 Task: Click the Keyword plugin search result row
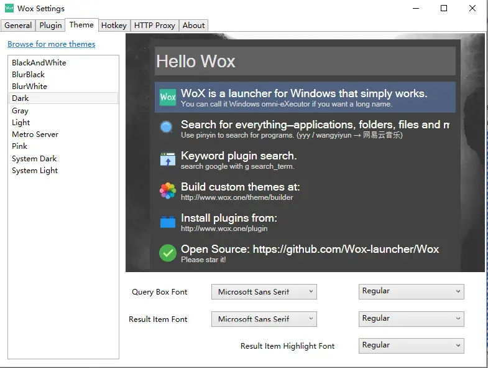tap(305, 159)
